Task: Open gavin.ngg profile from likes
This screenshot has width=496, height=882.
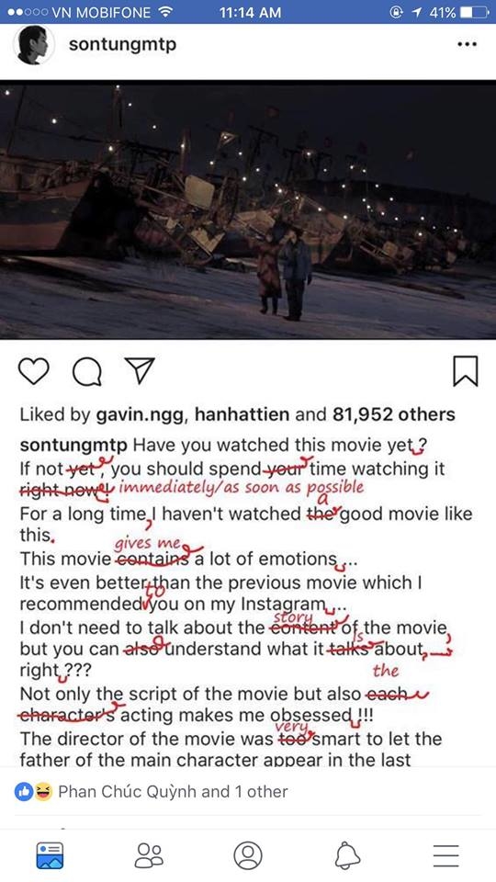Action: [x=143, y=415]
